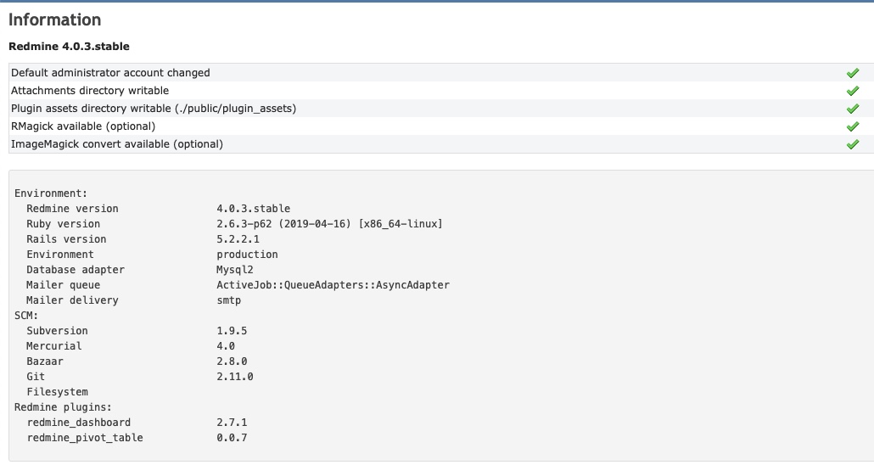
Task: Click the Plugin assets directory writable text
Action: coord(154,108)
